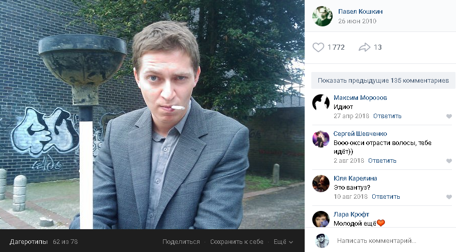Viewport: 456px width, 252px height.
Task: Like the photo with the heart icon
Action: pyautogui.click(x=318, y=47)
